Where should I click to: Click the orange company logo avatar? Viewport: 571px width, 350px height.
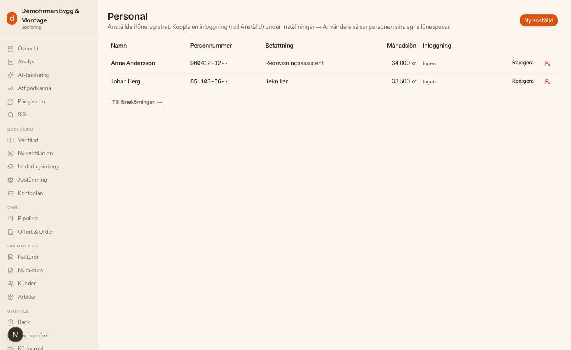(12, 18)
